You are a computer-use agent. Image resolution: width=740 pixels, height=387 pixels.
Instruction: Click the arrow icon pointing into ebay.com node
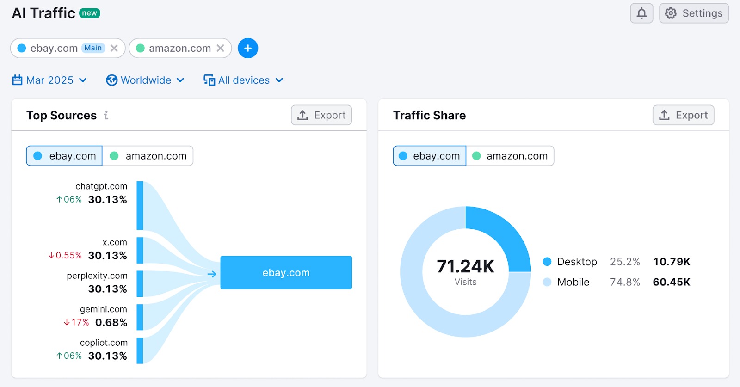point(212,274)
